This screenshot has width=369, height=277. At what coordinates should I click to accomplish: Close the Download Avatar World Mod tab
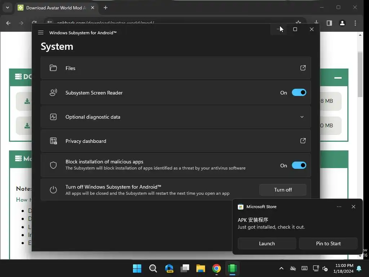click(x=93, y=8)
